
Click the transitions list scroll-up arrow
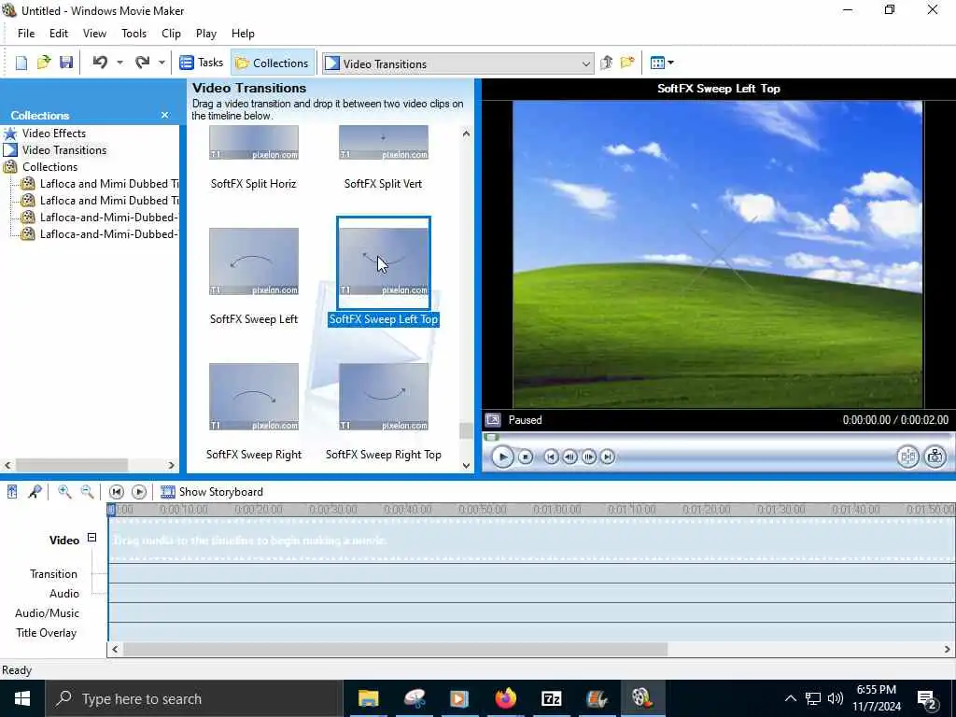tap(466, 134)
